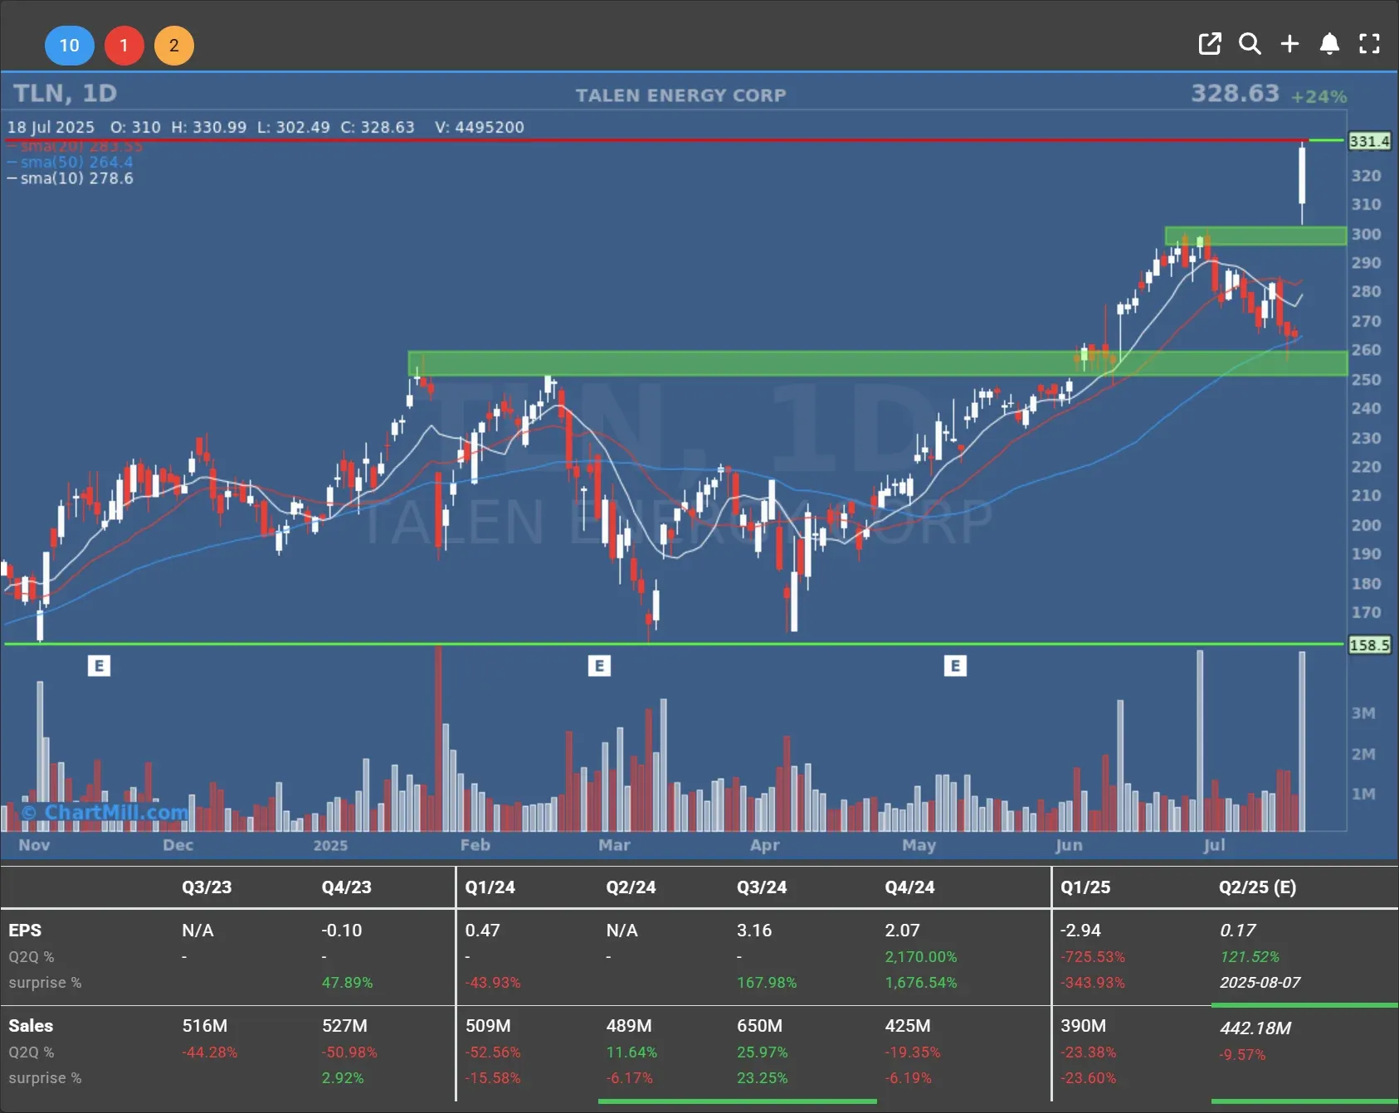
Task: Click the November earnings E marker
Action: [99, 665]
